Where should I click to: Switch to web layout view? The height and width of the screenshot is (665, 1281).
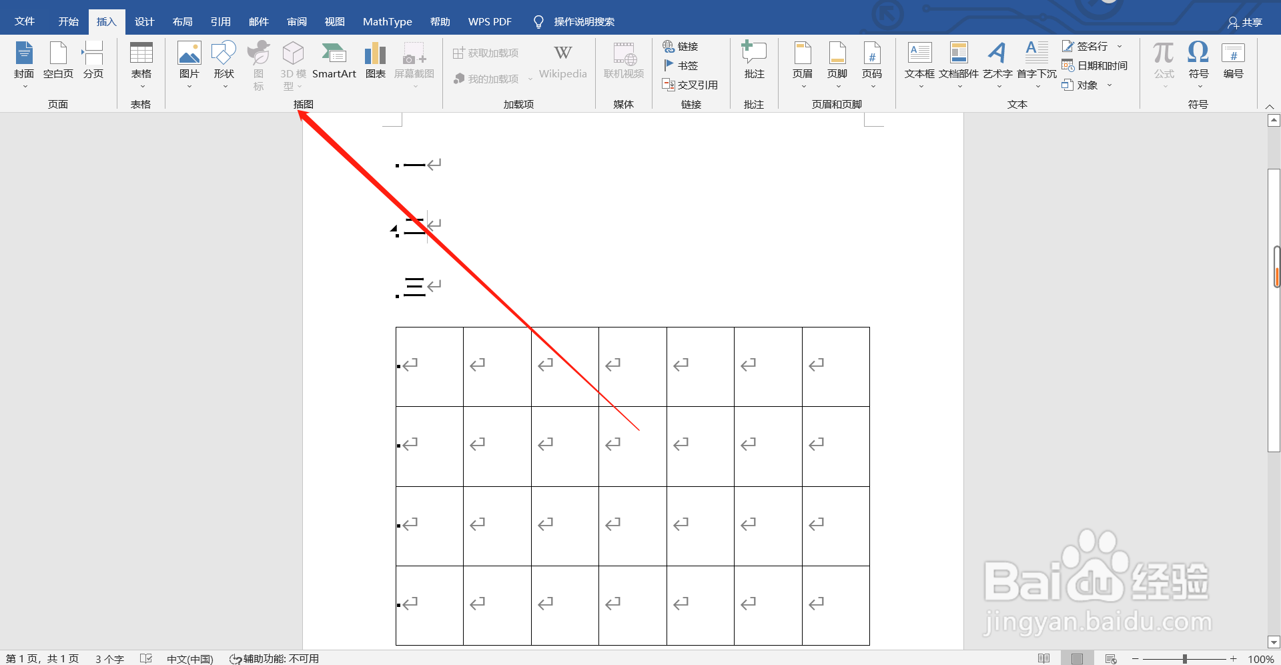click(x=1111, y=659)
